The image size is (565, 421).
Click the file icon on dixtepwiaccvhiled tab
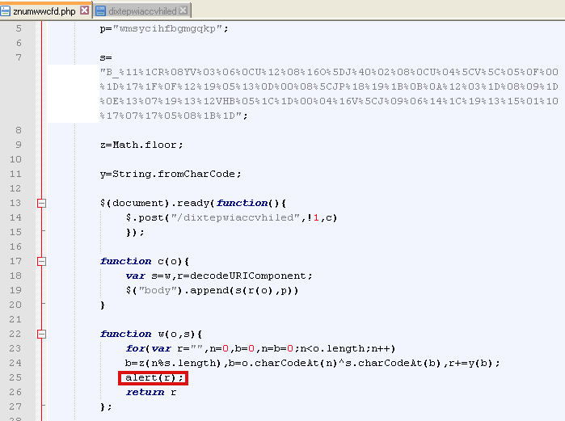[x=101, y=11]
